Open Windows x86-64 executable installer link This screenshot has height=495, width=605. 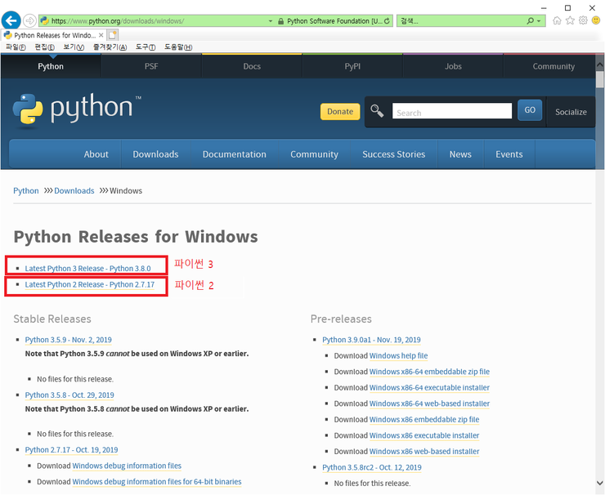pyautogui.click(x=429, y=388)
